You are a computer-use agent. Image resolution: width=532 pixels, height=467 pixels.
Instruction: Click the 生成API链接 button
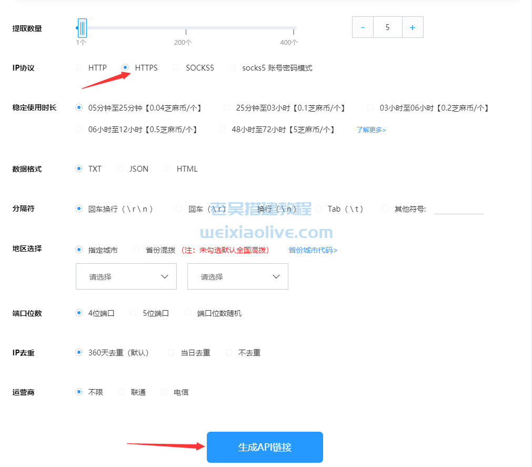coord(264,447)
